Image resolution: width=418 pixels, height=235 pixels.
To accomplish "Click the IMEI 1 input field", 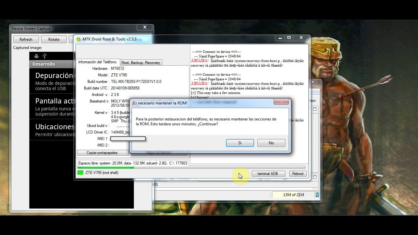I will (x=128, y=139).
